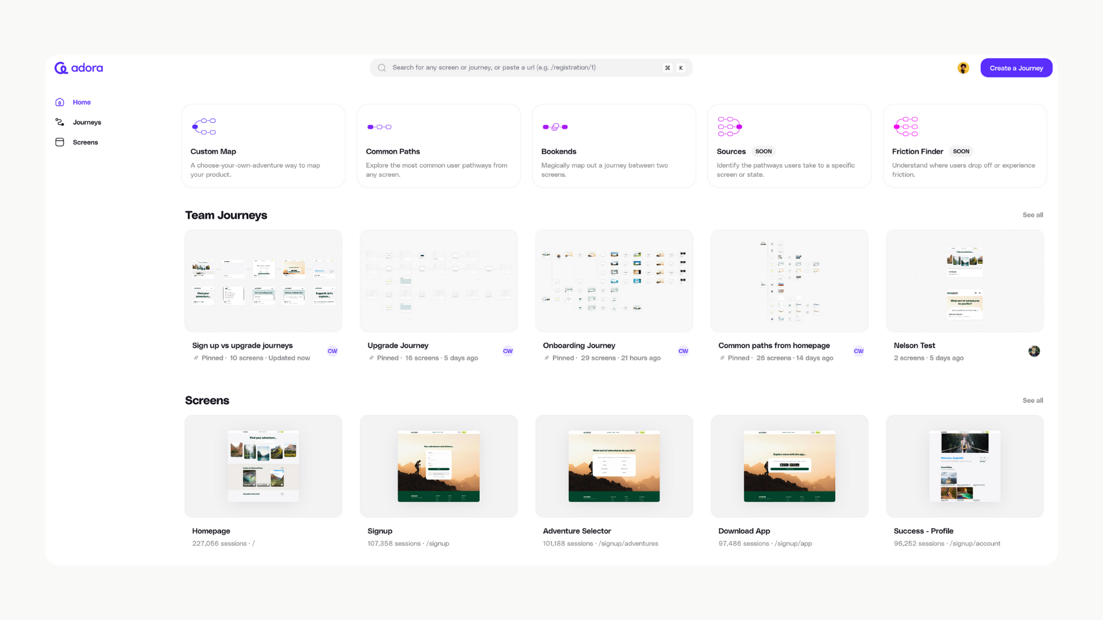This screenshot has height=620, width=1103.
Task: Click the Journeys sidebar icon
Action: 60,122
